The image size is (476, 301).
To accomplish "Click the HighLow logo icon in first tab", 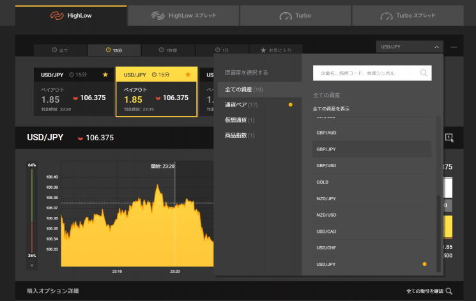I will point(57,15).
